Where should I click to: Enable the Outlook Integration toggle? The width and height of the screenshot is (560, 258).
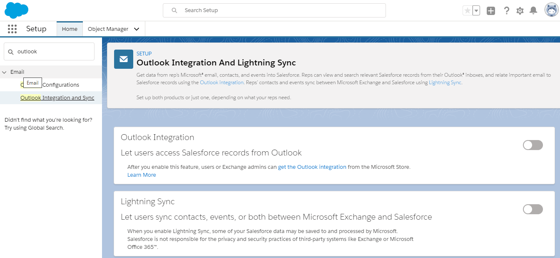533,145
